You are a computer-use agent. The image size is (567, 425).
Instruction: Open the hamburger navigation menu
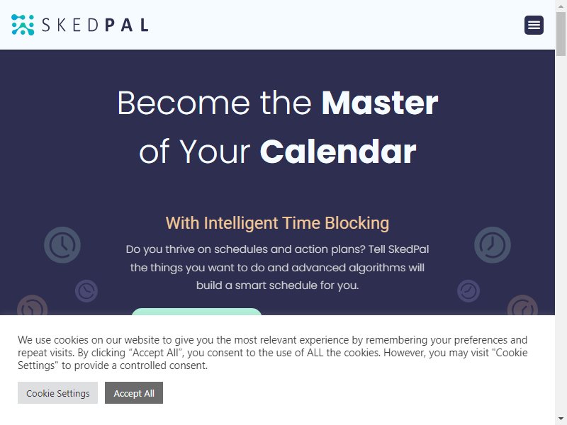pos(534,25)
